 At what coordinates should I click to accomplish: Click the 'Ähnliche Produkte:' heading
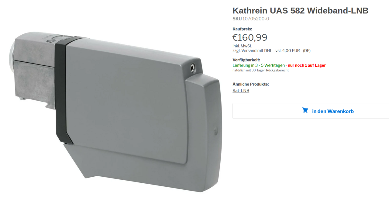pos(251,84)
